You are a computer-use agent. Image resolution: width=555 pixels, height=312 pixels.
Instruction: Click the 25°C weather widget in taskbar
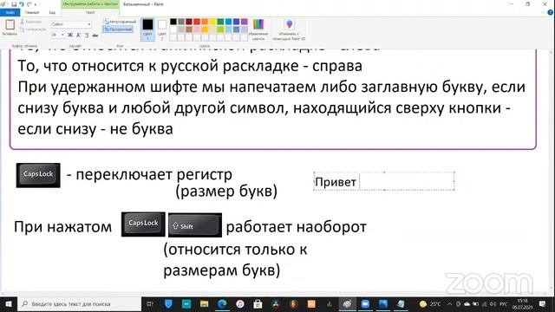pos(430,304)
